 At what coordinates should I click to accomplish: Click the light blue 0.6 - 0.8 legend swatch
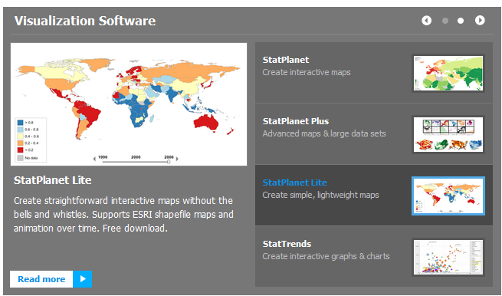[20, 130]
